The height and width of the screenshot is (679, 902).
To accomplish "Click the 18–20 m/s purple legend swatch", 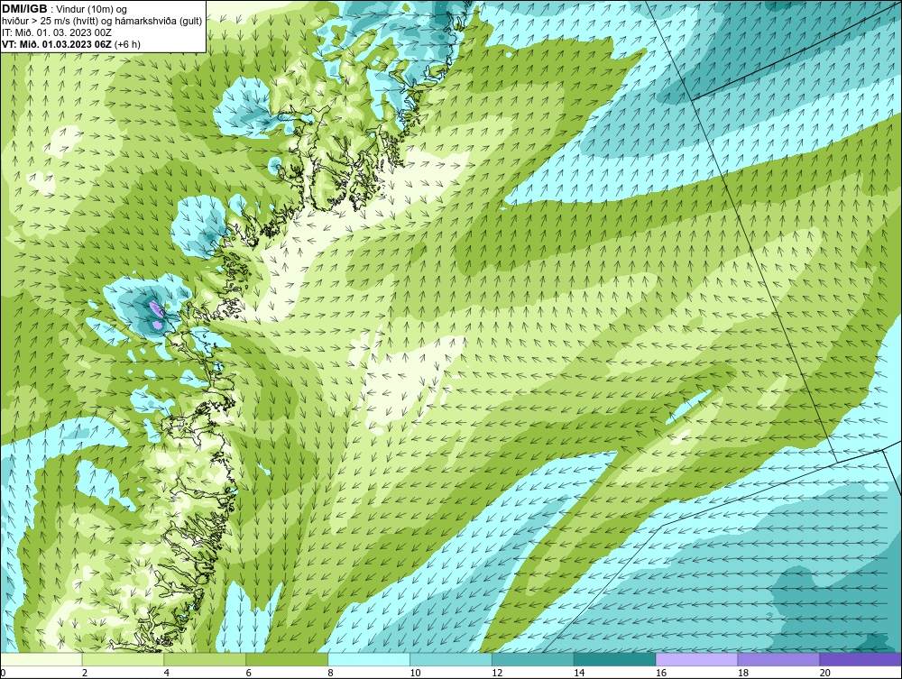I will (779, 659).
